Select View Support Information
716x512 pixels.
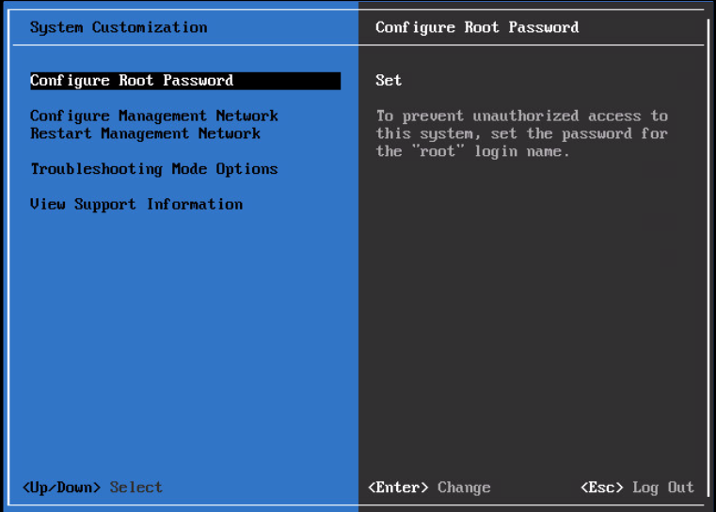click(135, 204)
